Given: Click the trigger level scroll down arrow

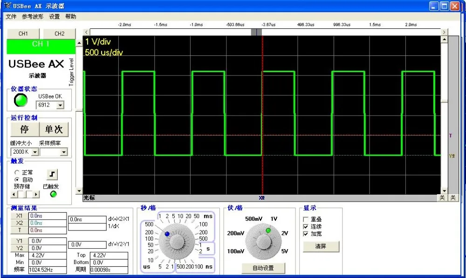Looking at the screenshot, I should pos(79,191).
